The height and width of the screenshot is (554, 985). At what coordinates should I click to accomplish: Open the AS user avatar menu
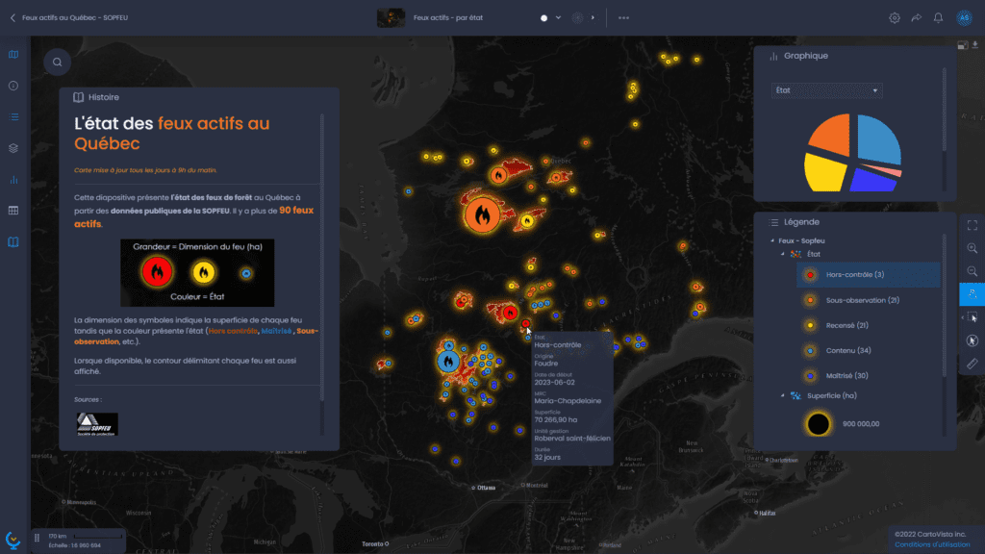964,17
